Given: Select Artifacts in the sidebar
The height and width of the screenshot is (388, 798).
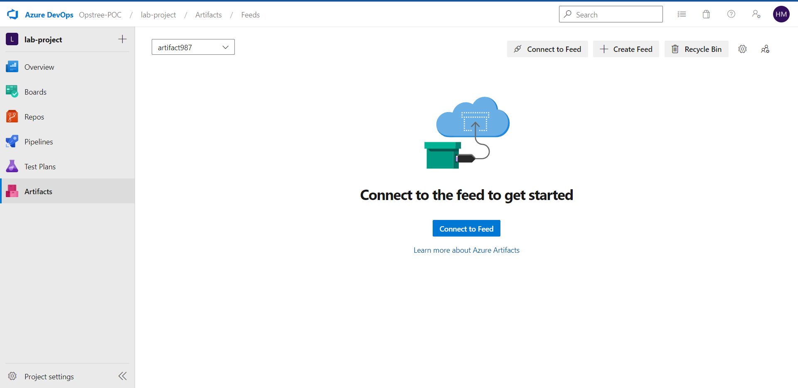Looking at the screenshot, I should (x=67, y=191).
